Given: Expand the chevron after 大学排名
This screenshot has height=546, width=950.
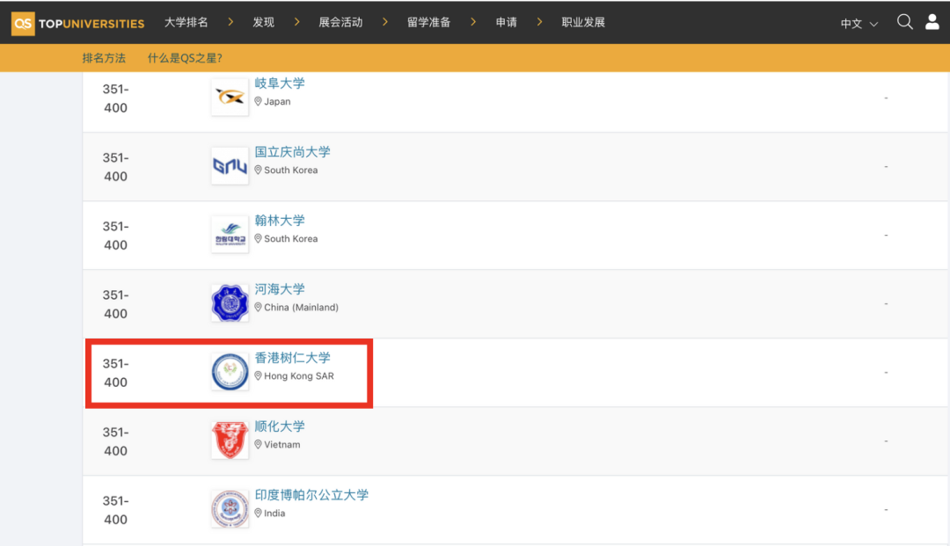Looking at the screenshot, I should click(x=230, y=22).
